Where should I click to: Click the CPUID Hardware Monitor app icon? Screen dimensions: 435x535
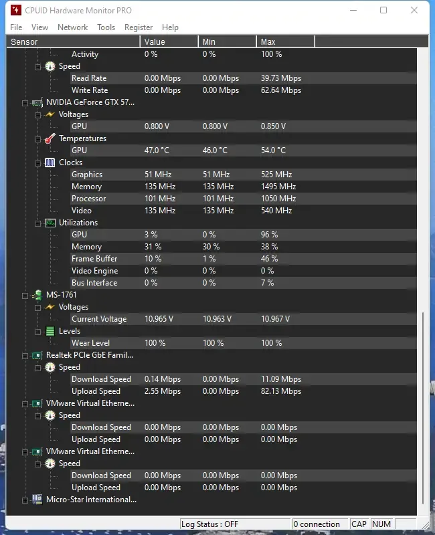[15, 10]
